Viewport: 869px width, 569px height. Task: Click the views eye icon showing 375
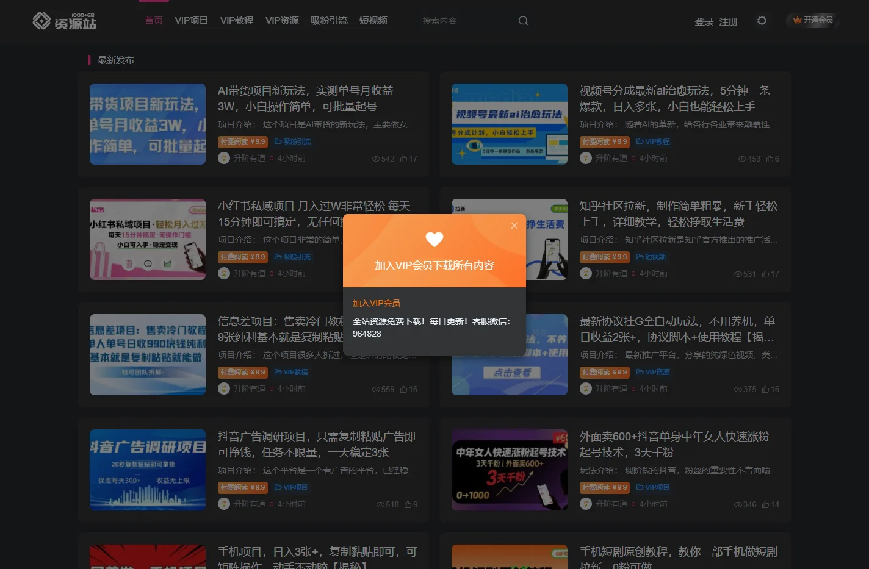(738, 389)
